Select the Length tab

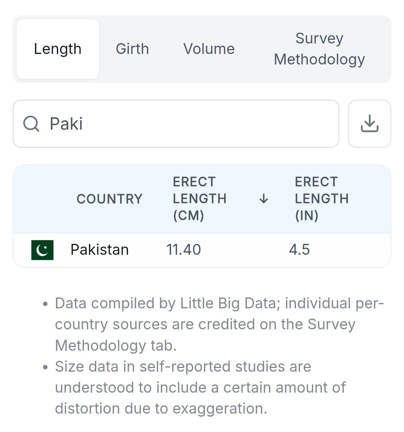[58, 49]
